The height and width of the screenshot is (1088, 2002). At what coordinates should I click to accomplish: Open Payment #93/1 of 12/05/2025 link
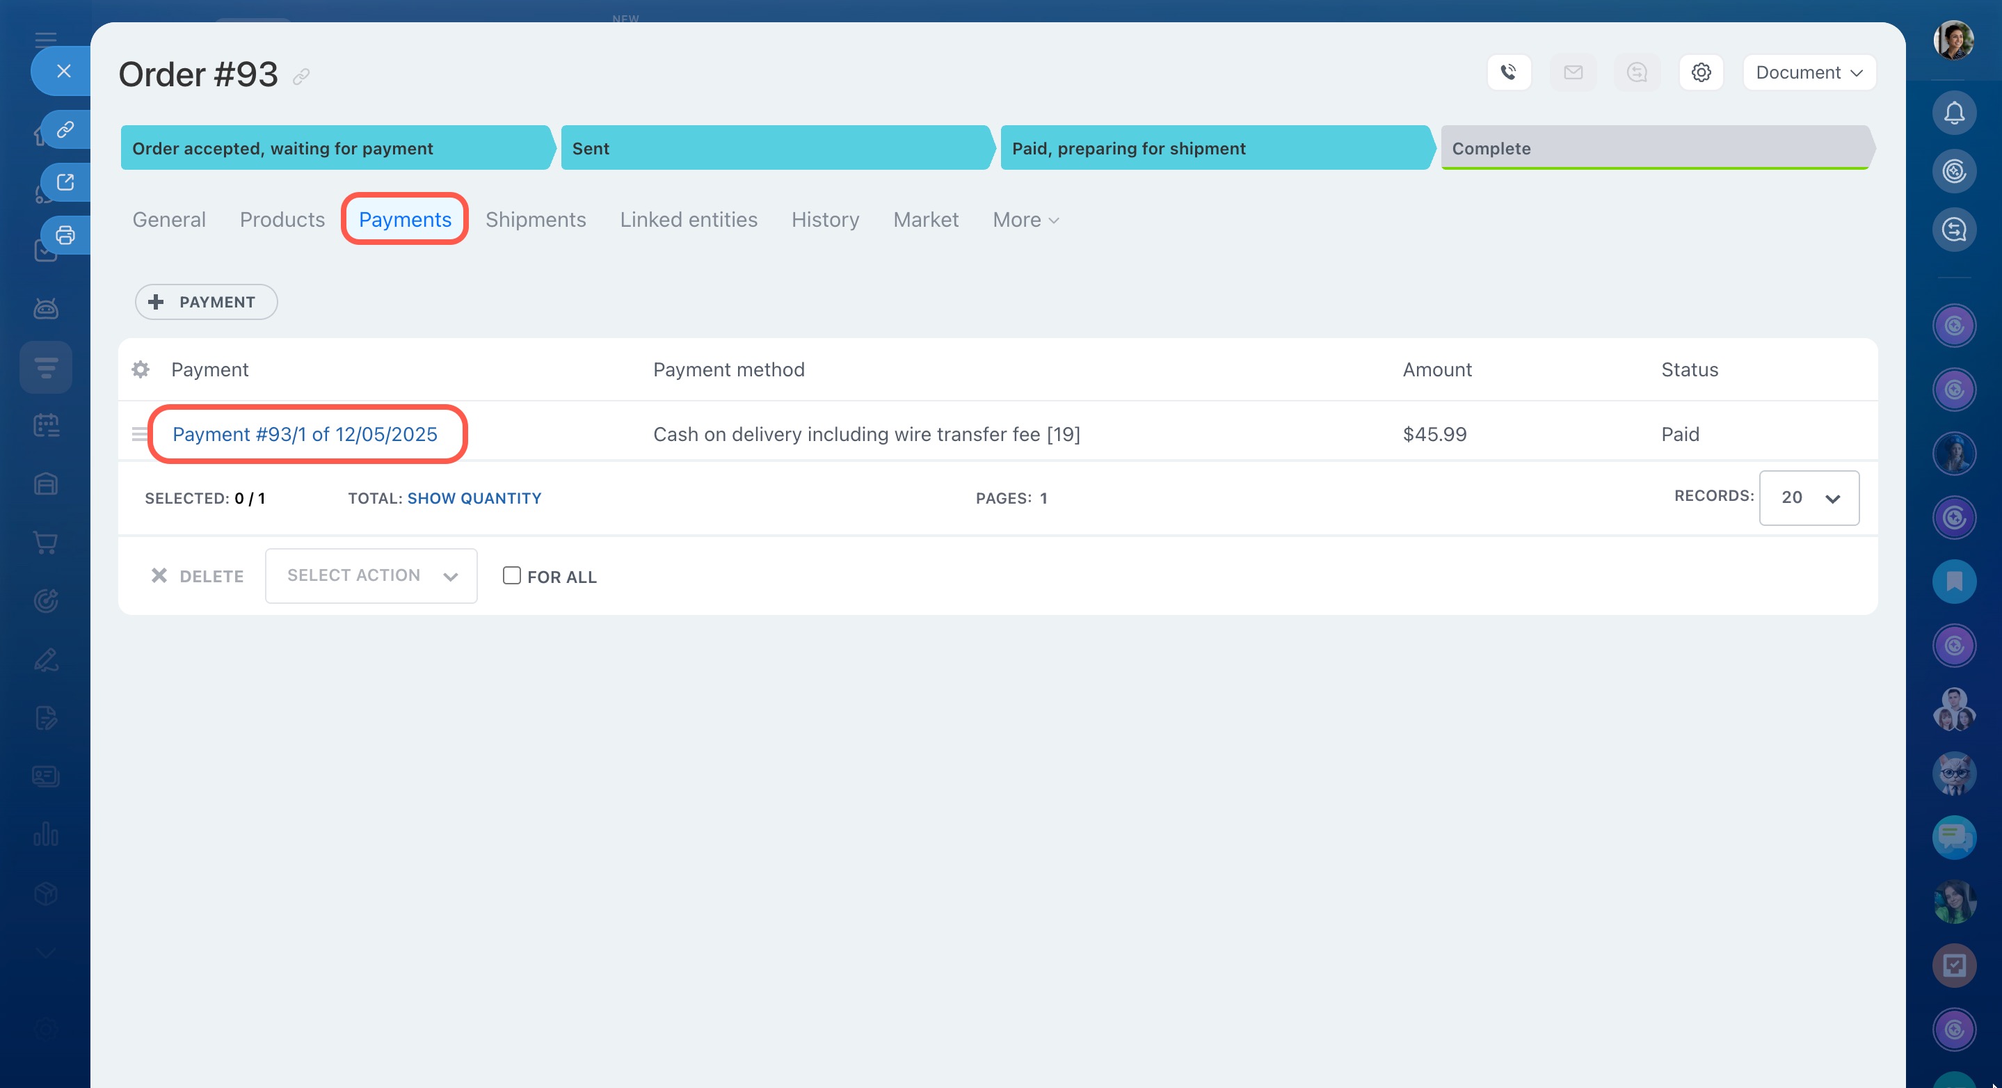point(305,434)
